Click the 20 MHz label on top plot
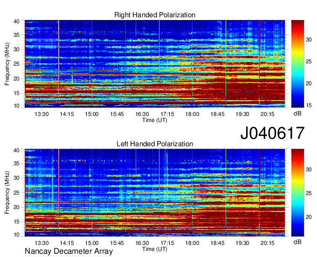The width and height of the screenshot is (317, 257). tap(16, 79)
